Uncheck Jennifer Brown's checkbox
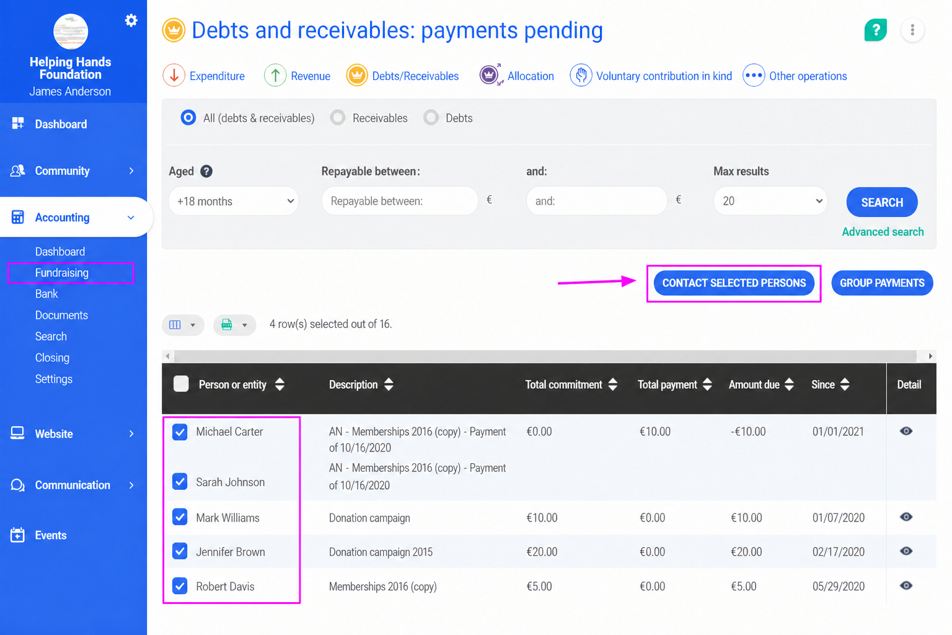Screen dimensions: 952x635 180,551
